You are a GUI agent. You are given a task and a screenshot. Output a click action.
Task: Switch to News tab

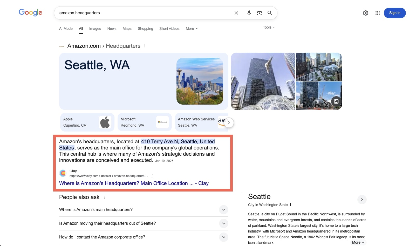pos(112,29)
